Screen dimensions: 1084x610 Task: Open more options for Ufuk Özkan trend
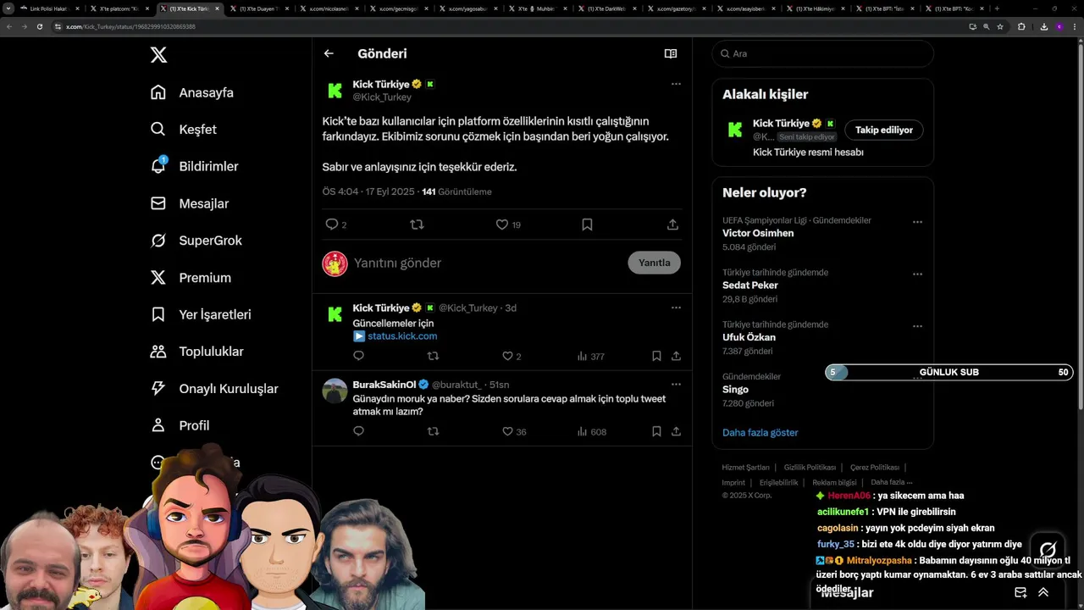pyautogui.click(x=917, y=326)
